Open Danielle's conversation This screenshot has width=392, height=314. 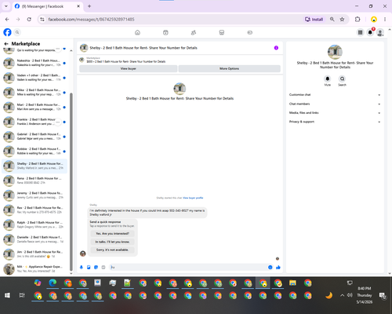pos(34,239)
